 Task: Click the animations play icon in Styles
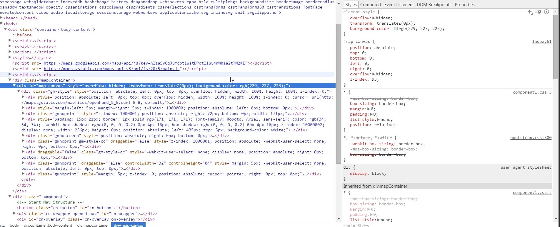[546, 12]
